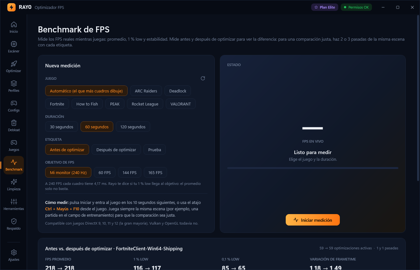420x270 pixels.
Task: Set FPS target to Mi monitor (240 Hz)
Action: tap(68, 172)
